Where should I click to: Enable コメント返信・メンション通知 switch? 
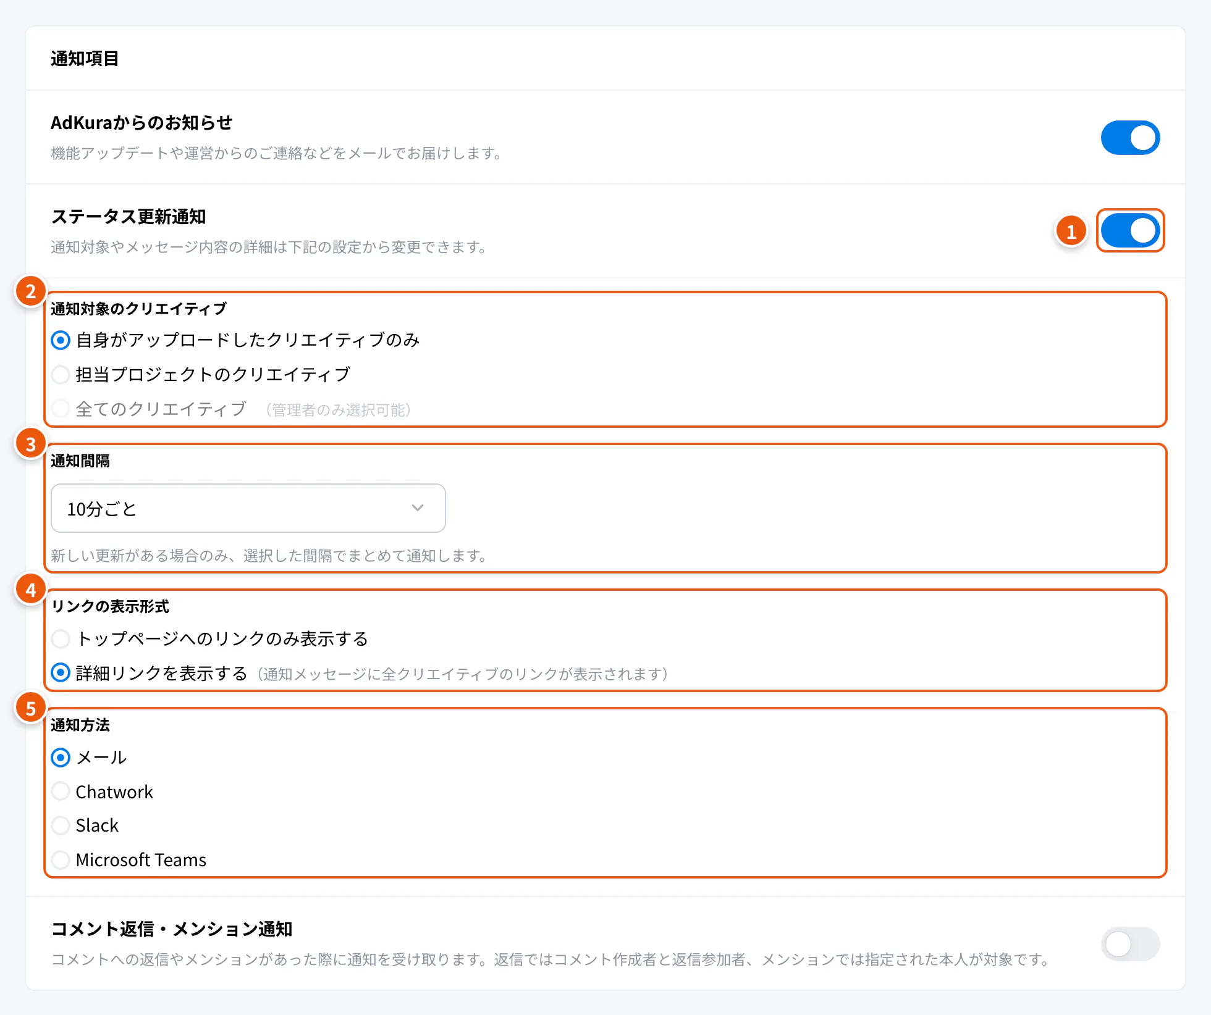(1130, 943)
